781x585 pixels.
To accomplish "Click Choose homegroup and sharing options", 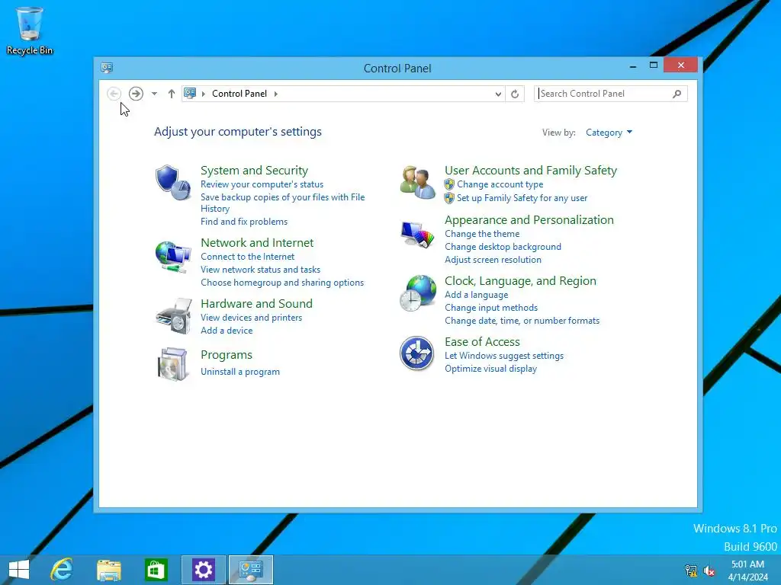I will click(x=282, y=283).
